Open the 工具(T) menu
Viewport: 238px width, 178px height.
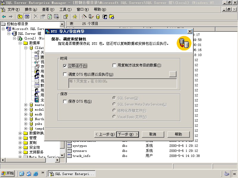tap(65, 9)
